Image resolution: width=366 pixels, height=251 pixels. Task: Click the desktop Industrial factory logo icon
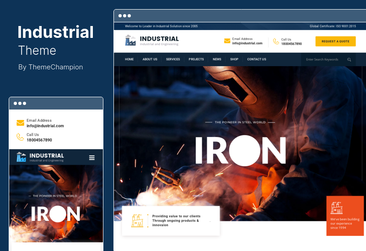click(130, 40)
